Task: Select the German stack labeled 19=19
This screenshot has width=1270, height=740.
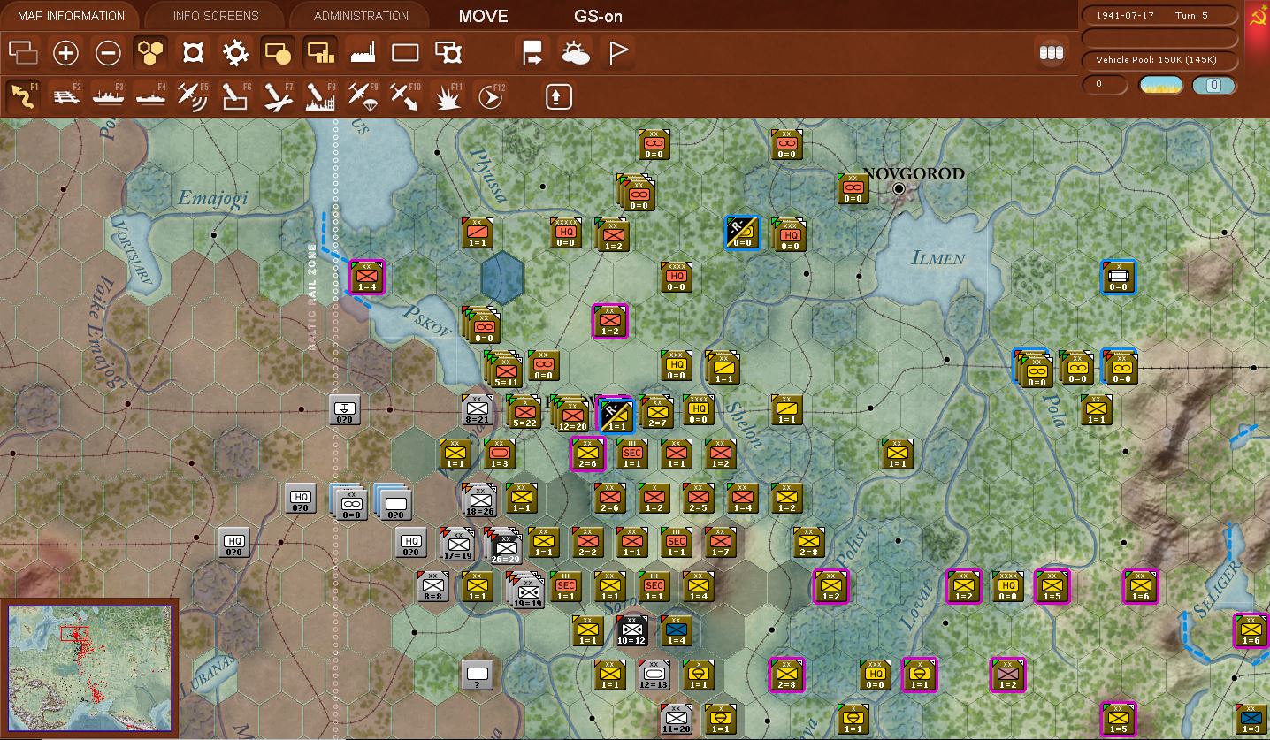Action: pos(526,590)
